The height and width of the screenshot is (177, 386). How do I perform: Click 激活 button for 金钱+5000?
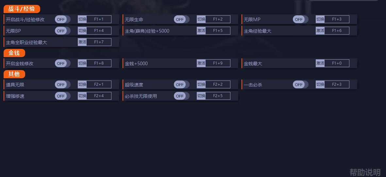point(201,63)
